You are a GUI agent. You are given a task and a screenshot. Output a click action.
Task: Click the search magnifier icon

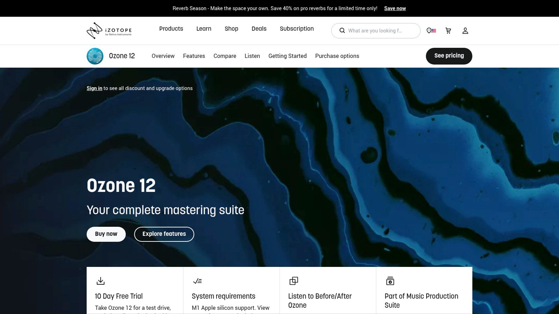click(342, 31)
